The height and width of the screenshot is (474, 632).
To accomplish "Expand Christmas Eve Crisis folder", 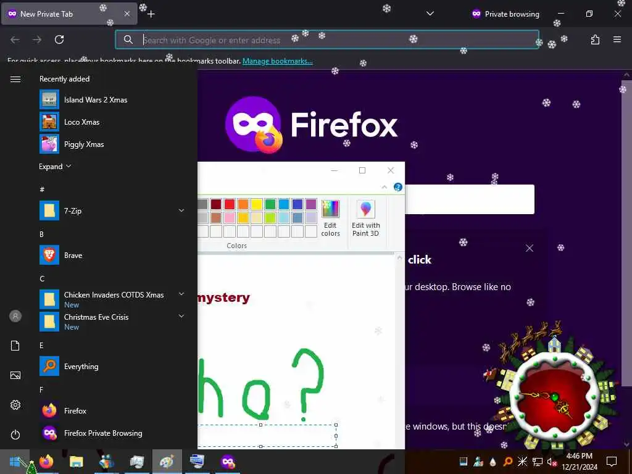I will pyautogui.click(x=181, y=317).
